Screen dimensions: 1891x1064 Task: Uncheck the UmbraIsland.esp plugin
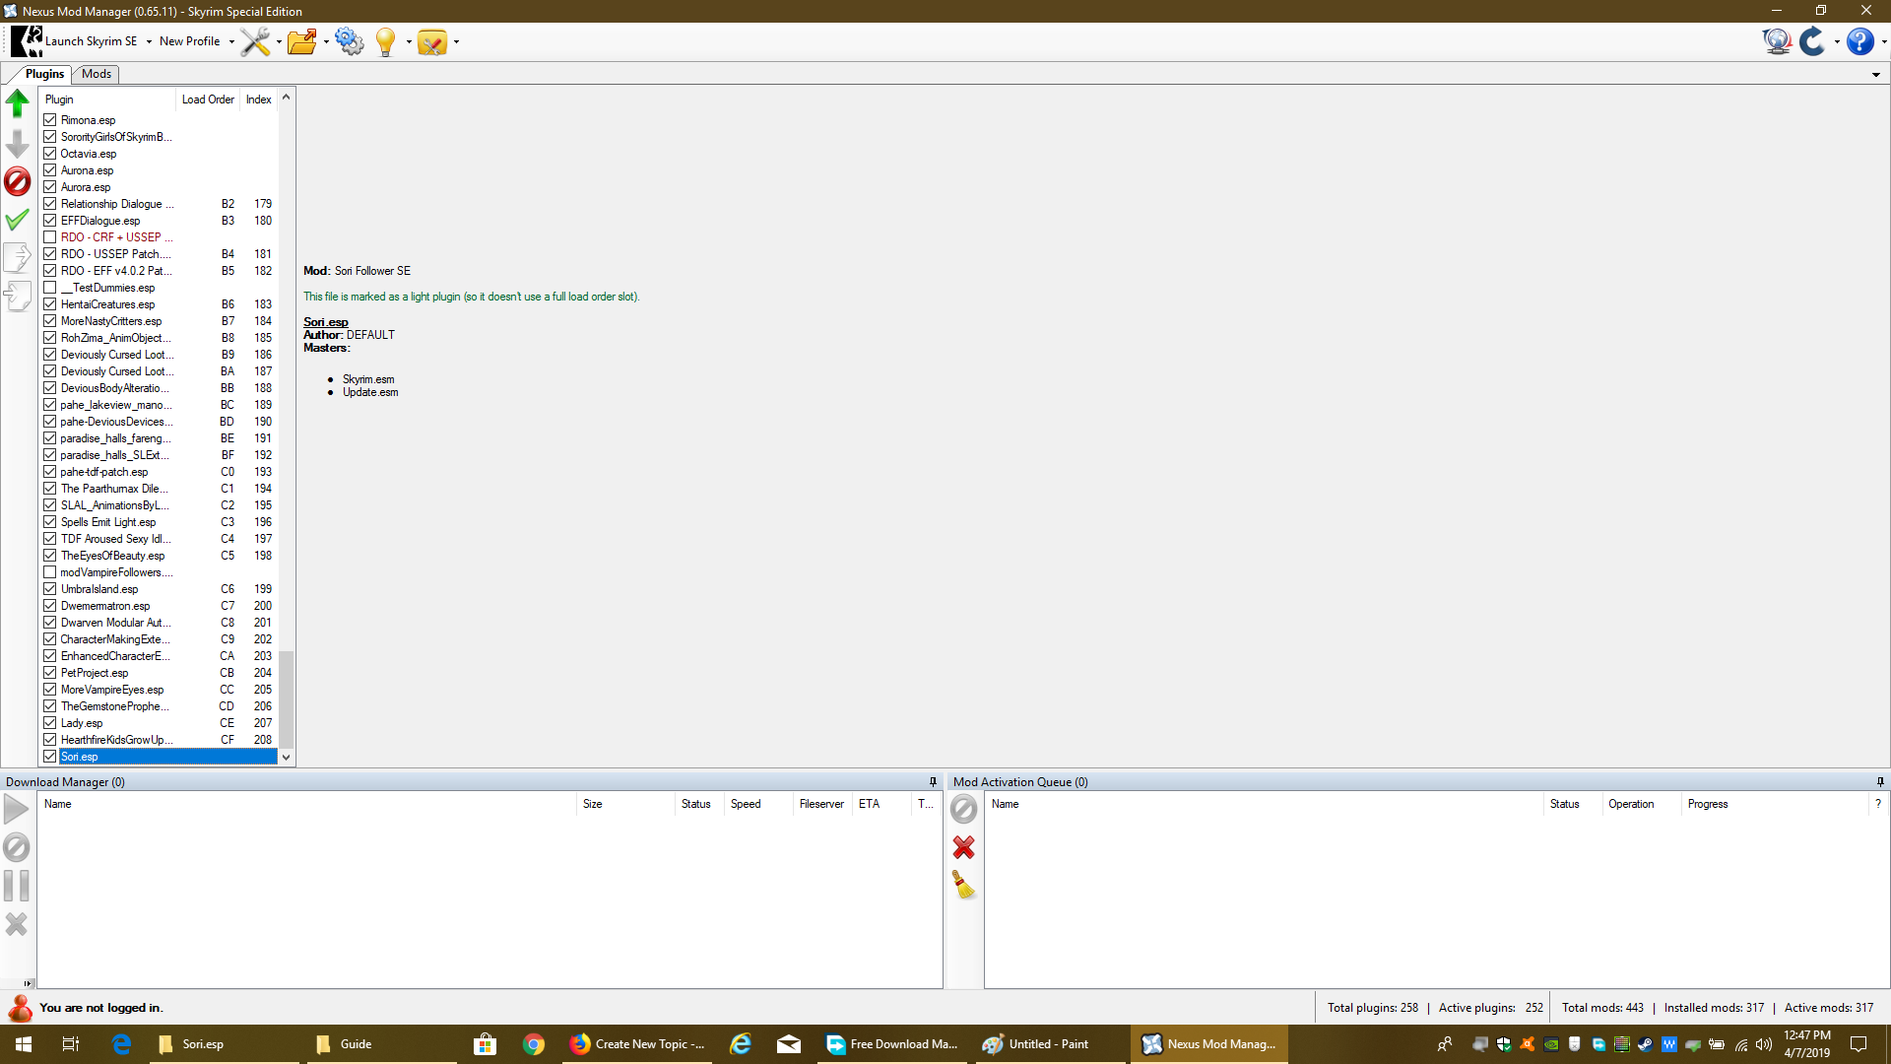50,589
